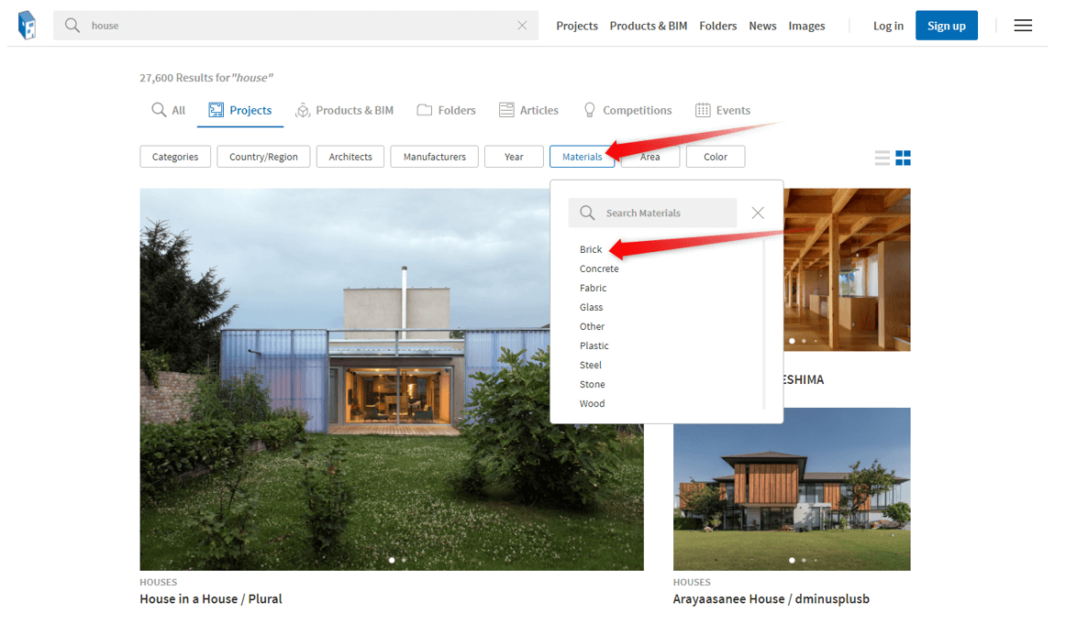Open the hamburger menu icon
Viewport: 1066px width, 624px height.
pos(1023,26)
